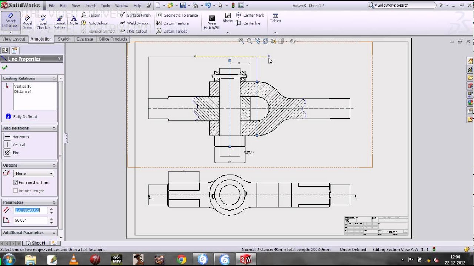Add a Vertical relation to the line
This screenshot has height=266, width=474.
(x=7, y=144)
